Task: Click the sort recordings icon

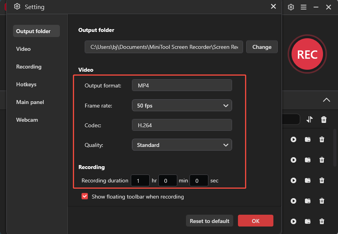Action: (x=309, y=119)
